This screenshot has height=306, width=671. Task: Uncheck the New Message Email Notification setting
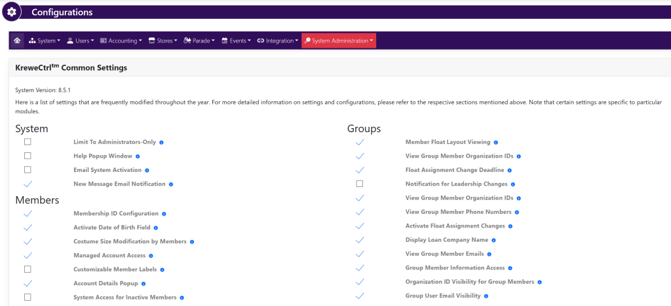coord(28,184)
